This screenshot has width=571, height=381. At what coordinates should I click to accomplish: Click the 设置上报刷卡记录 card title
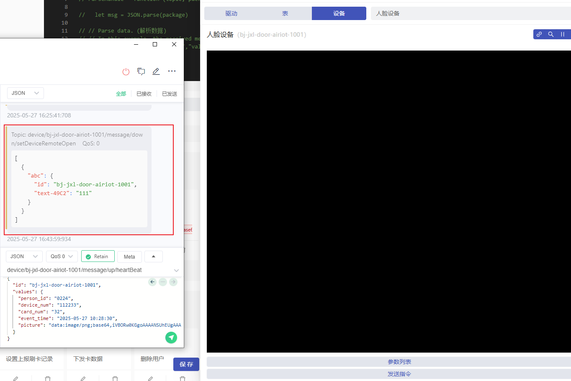point(29,359)
